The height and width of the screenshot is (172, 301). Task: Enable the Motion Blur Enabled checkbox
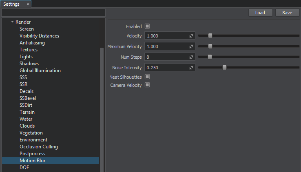point(147,26)
